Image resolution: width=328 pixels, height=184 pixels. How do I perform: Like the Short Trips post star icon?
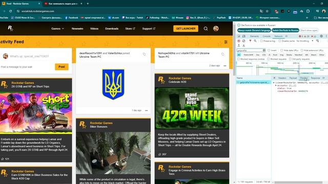coord(3,159)
